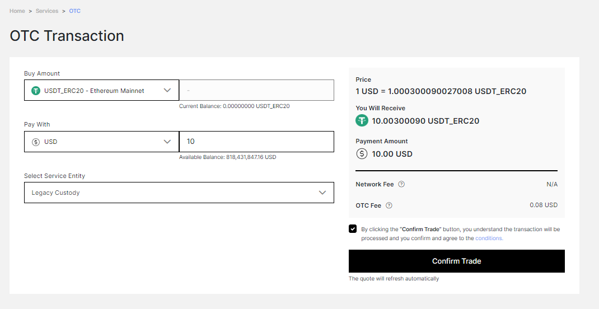Expand the USDT_ERC20 currency dropdown arrow
Screen dimensions: 599x309
[167, 90]
